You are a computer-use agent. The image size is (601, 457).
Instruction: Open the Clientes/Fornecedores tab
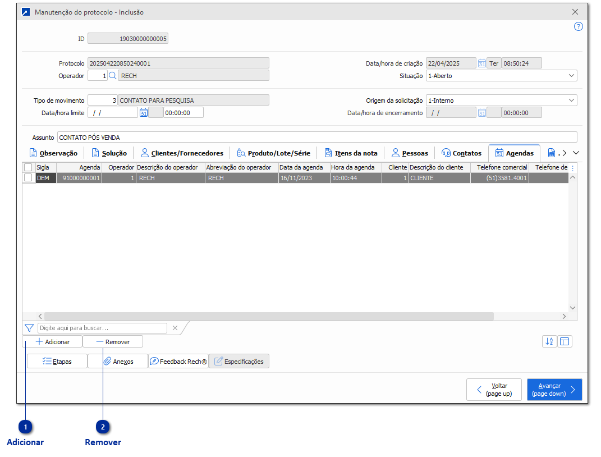pos(182,153)
